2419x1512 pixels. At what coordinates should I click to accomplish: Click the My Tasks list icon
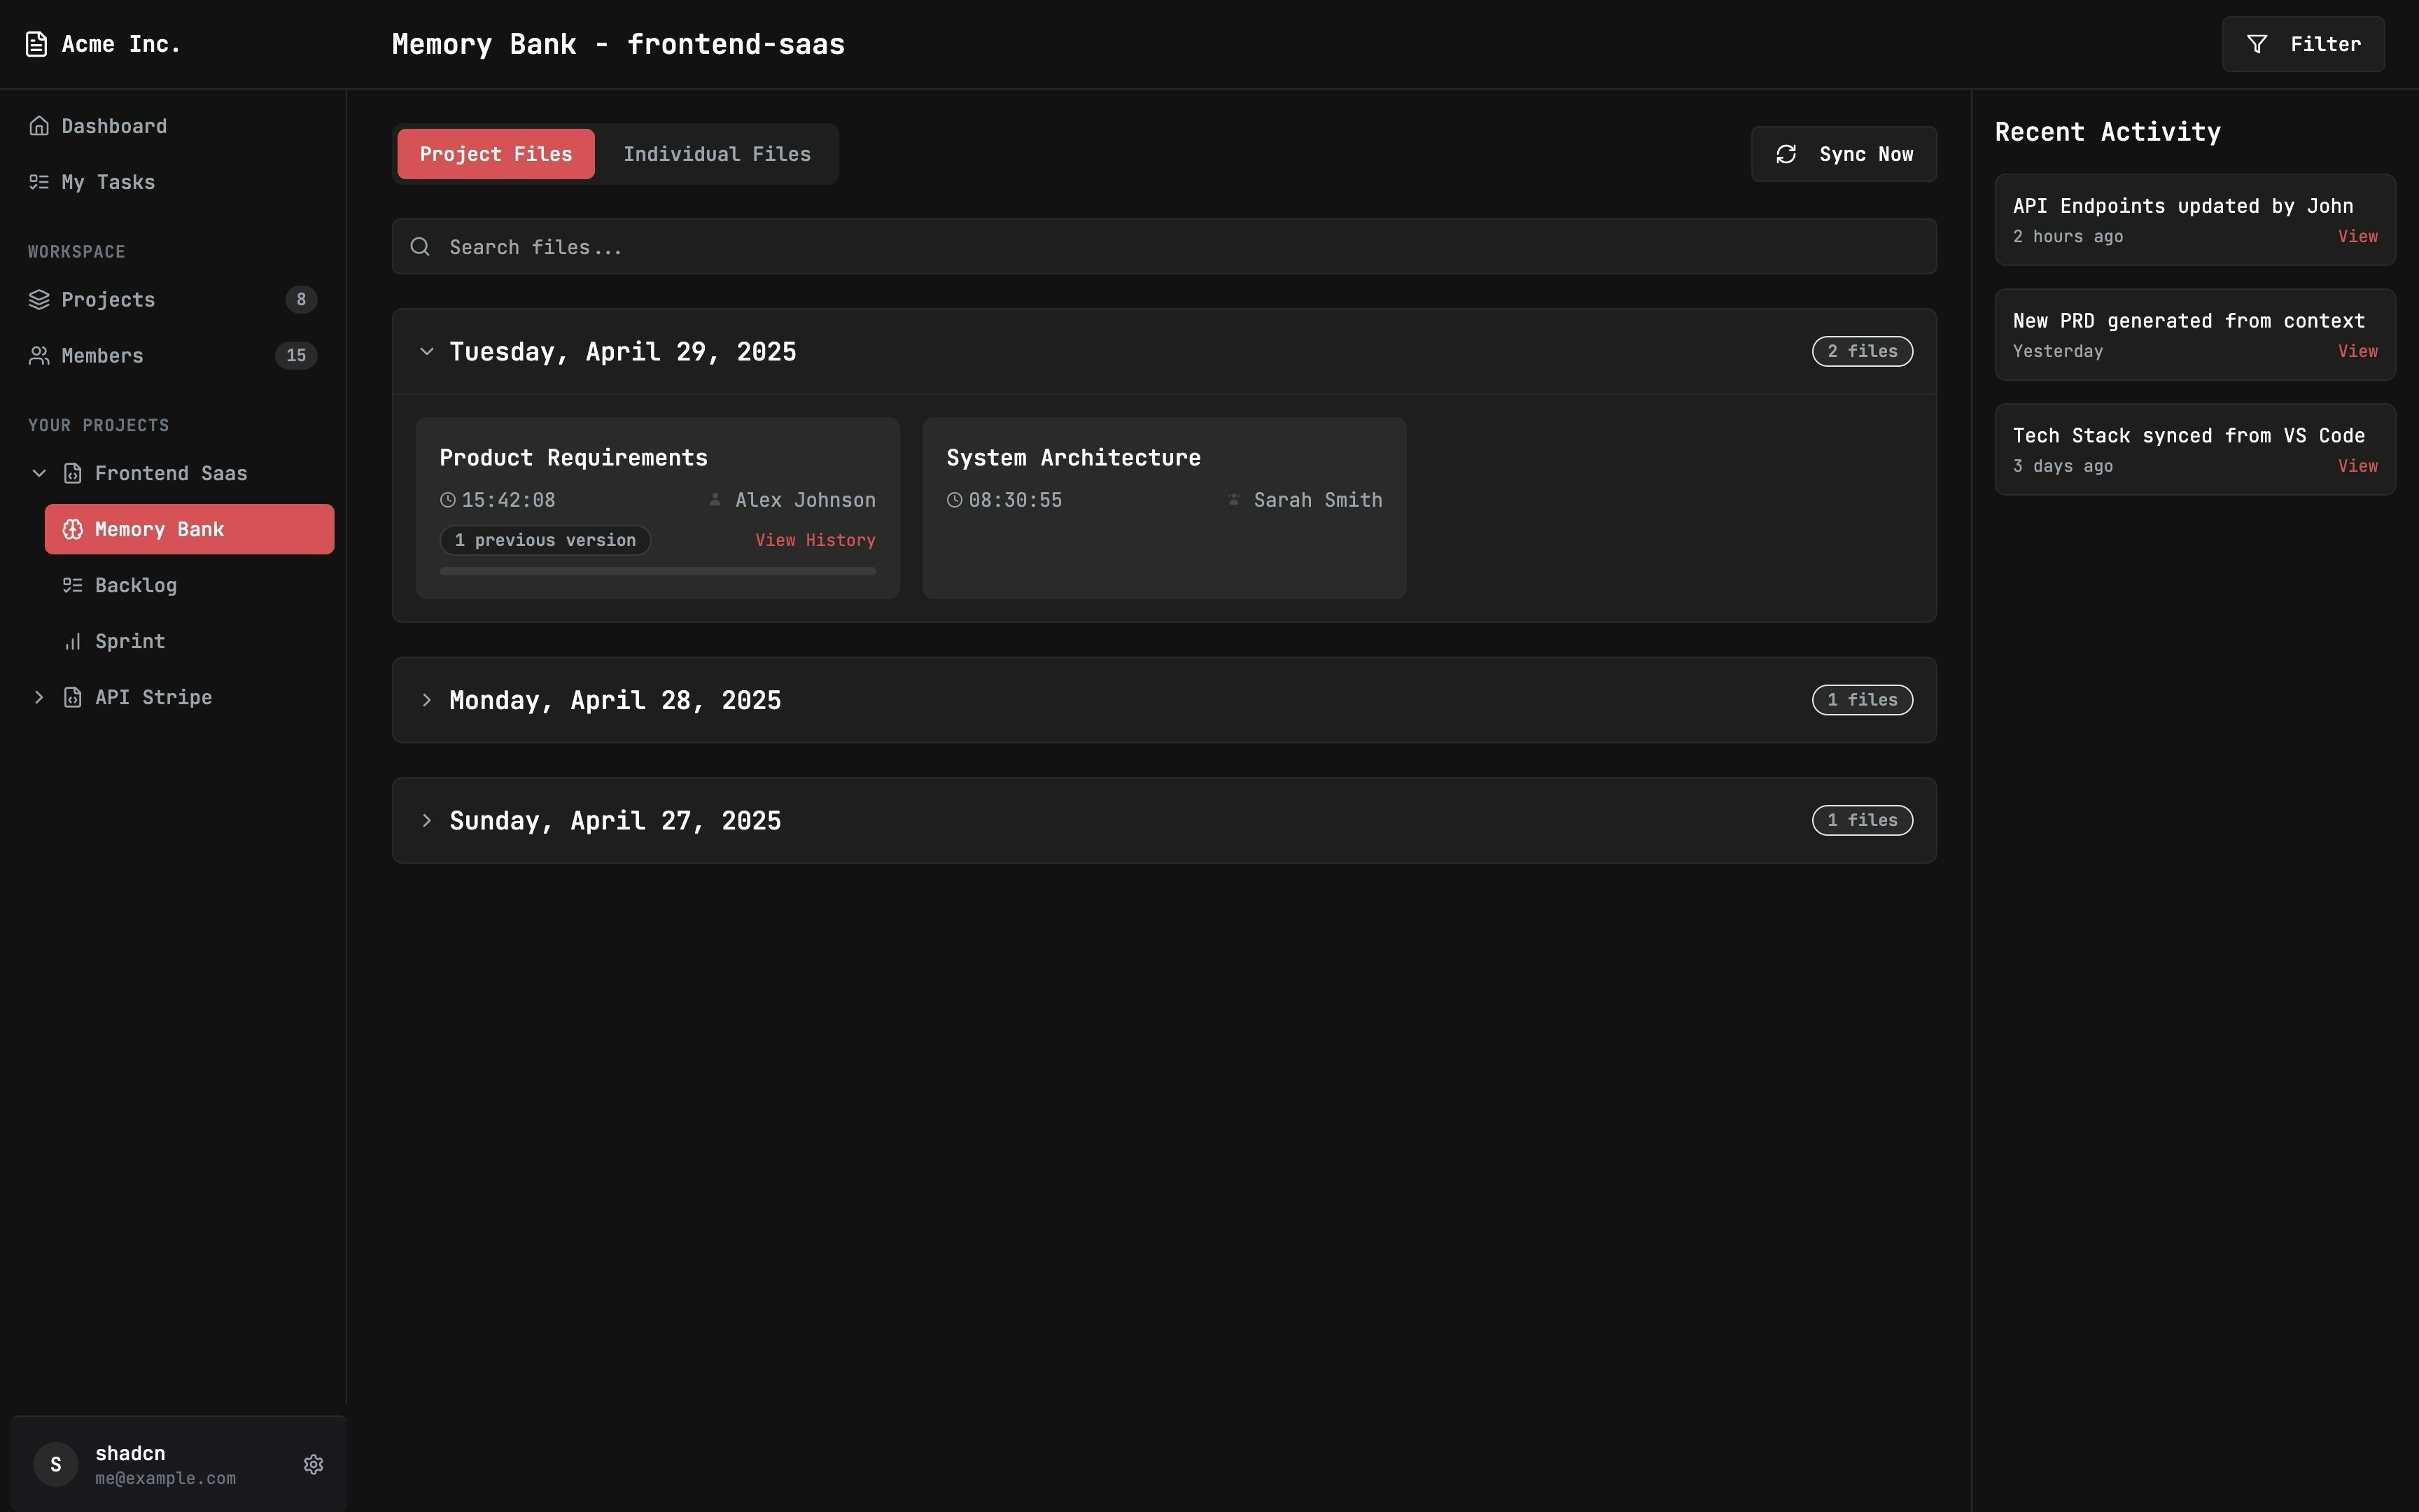(39, 182)
